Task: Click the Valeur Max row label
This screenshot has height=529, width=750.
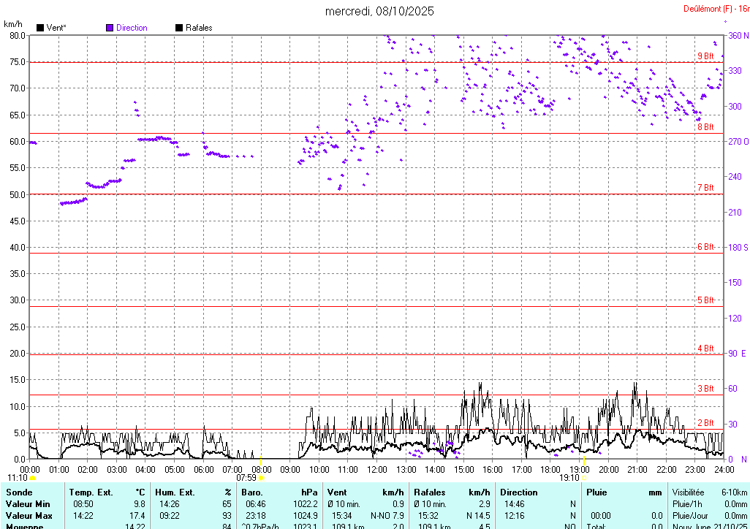Action: [29, 516]
